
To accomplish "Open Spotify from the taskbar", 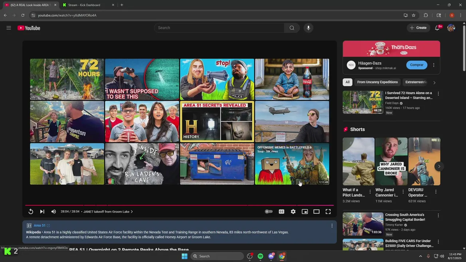I will point(260,256).
